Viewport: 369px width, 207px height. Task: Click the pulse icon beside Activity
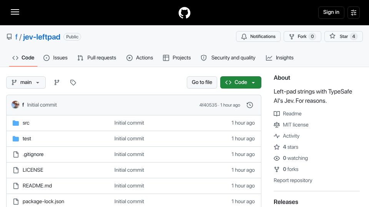point(277,136)
